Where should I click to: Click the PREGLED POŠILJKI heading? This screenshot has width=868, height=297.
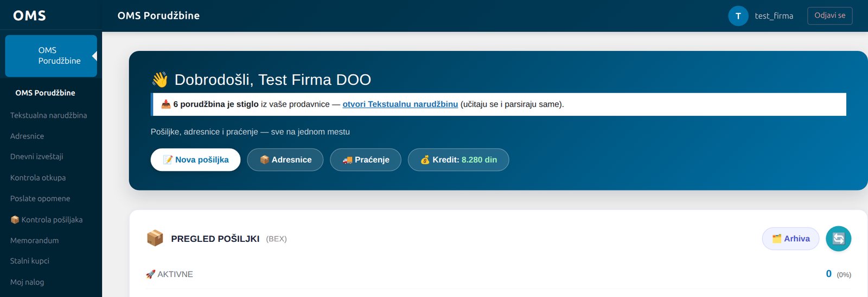215,239
